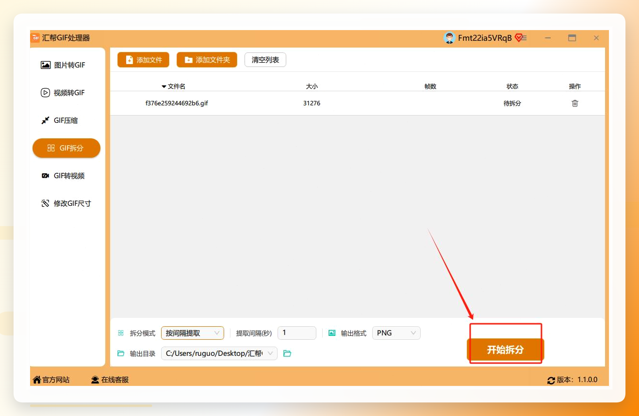This screenshot has width=639, height=416.
Task: Open the 图片转GIF tool
Action: point(63,65)
